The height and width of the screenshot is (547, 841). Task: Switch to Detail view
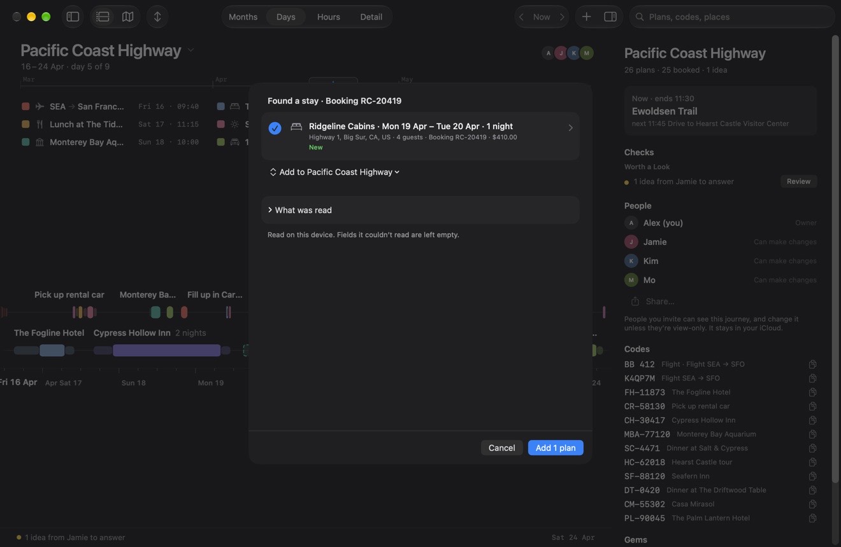371,17
